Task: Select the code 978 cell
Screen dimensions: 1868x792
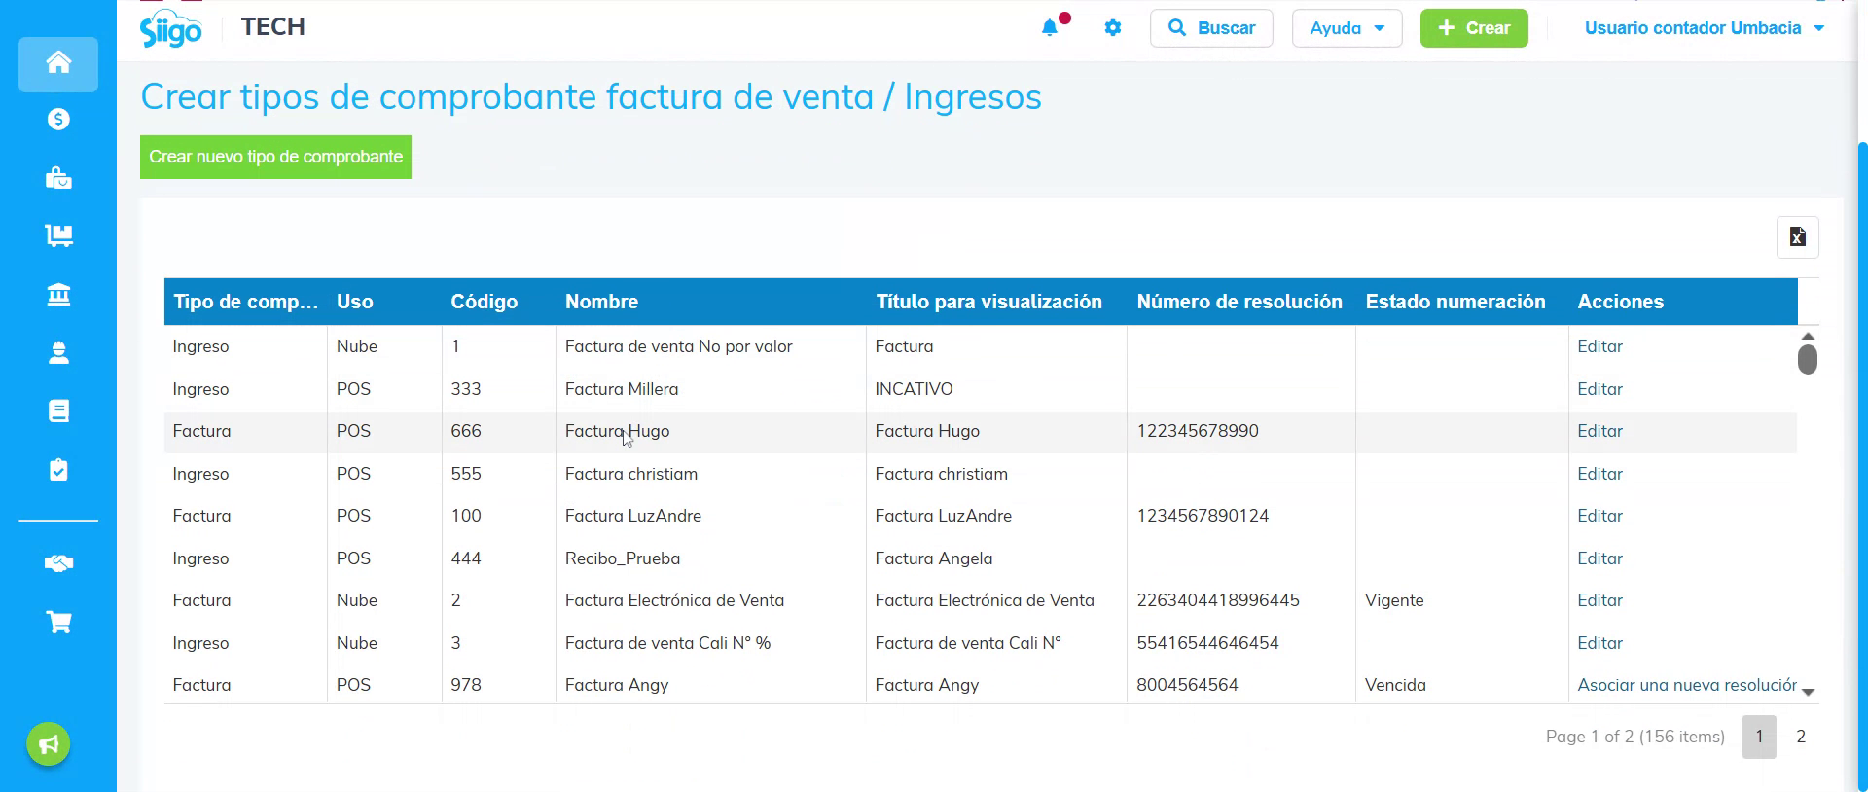Action: 499,685
